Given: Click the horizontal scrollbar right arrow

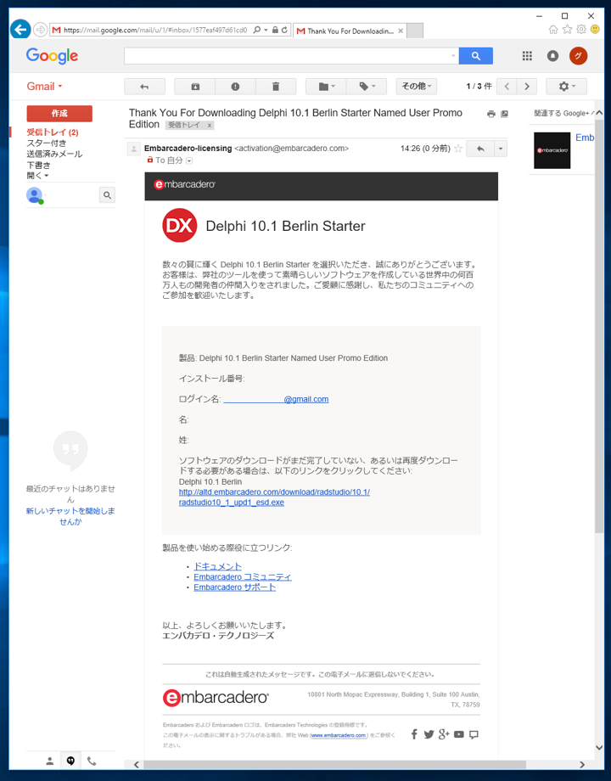Looking at the screenshot, I should (x=582, y=765).
